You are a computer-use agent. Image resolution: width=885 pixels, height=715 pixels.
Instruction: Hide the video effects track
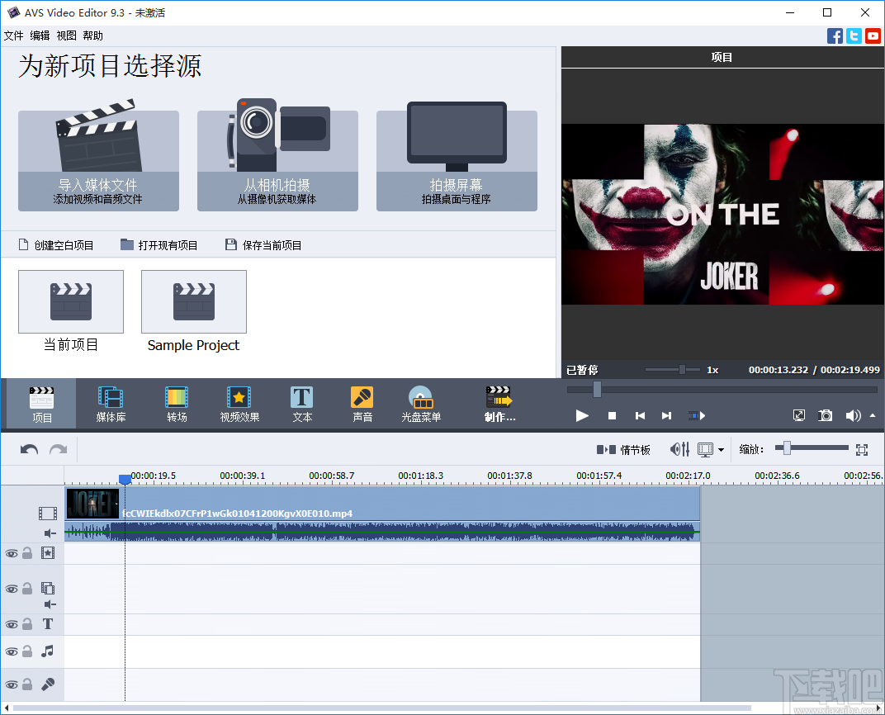point(12,552)
